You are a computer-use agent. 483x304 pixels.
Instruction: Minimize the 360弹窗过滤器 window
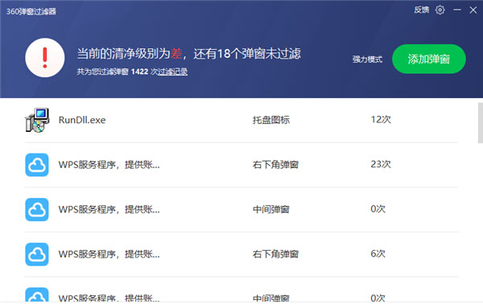click(x=457, y=10)
